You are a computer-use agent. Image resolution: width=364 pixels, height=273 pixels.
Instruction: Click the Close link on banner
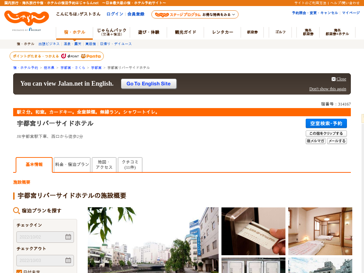pyautogui.click(x=341, y=79)
